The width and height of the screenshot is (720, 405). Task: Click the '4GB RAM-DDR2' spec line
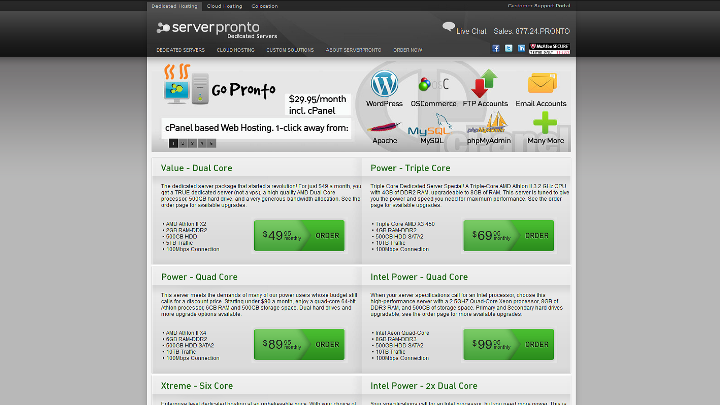(396, 230)
